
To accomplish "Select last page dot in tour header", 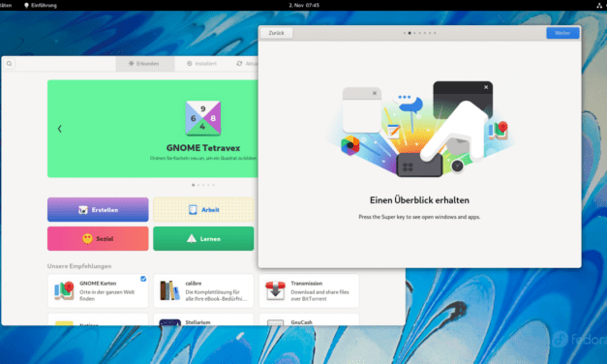I will coord(435,33).
